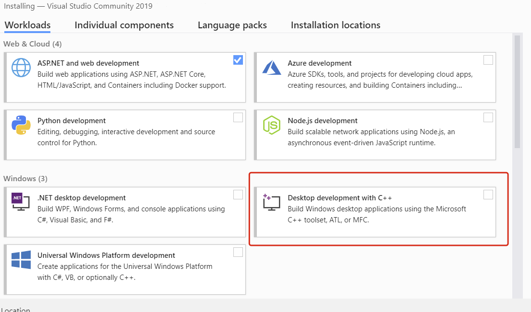
Task: Click the Python development title text
Action: [x=72, y=121]
